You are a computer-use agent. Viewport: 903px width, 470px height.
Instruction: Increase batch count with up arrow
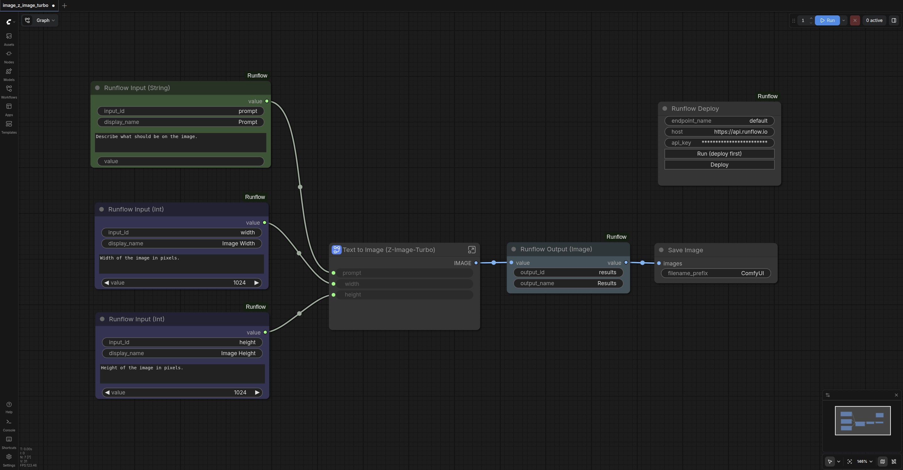[x=811, y=18]
